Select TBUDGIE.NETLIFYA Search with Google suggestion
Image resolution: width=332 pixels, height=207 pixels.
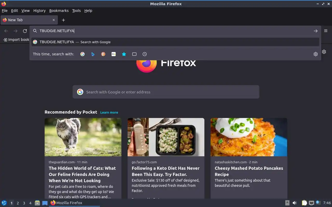click(175, 42)
